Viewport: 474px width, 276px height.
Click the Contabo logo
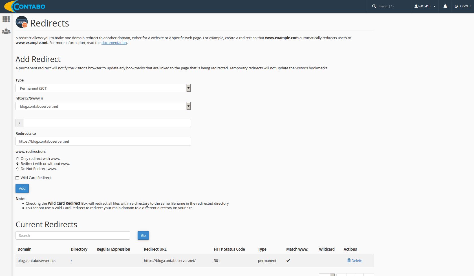pyautogui.click(x=25, y=6)
